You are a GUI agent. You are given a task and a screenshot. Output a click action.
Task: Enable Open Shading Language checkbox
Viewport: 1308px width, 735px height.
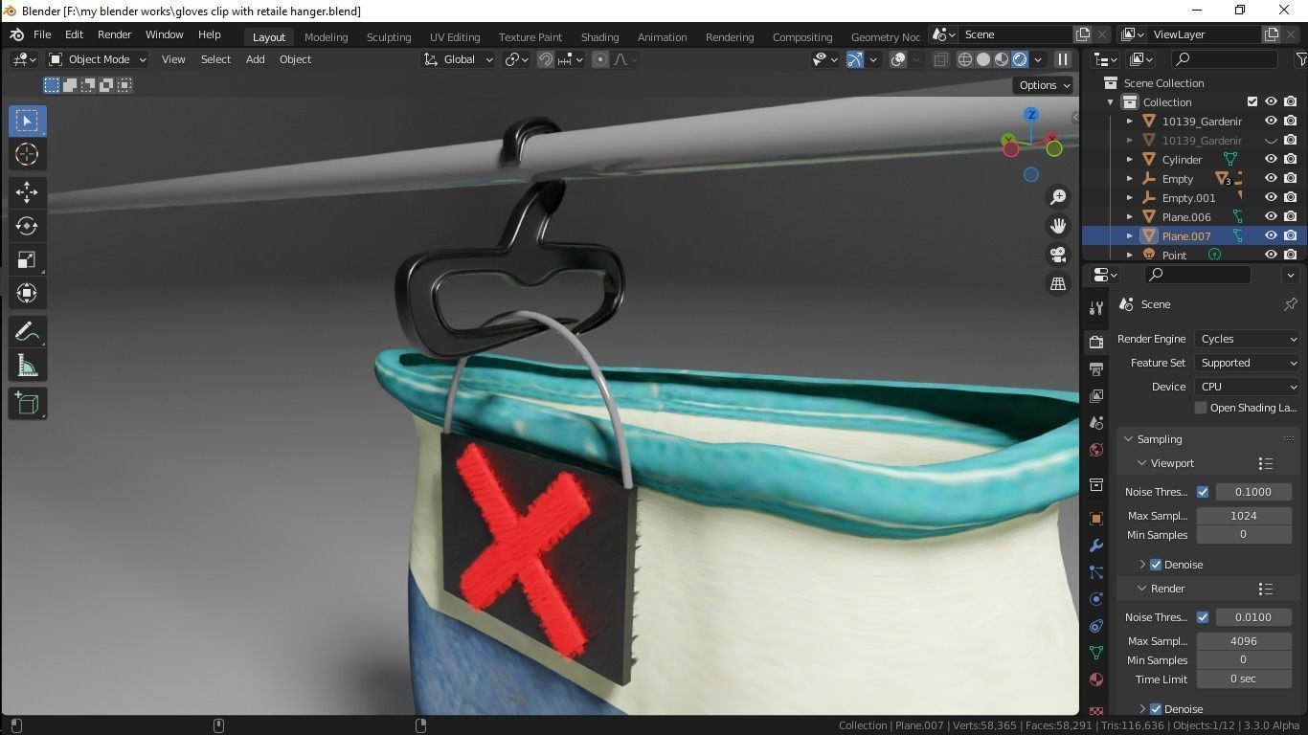[x=1201, y=408]
